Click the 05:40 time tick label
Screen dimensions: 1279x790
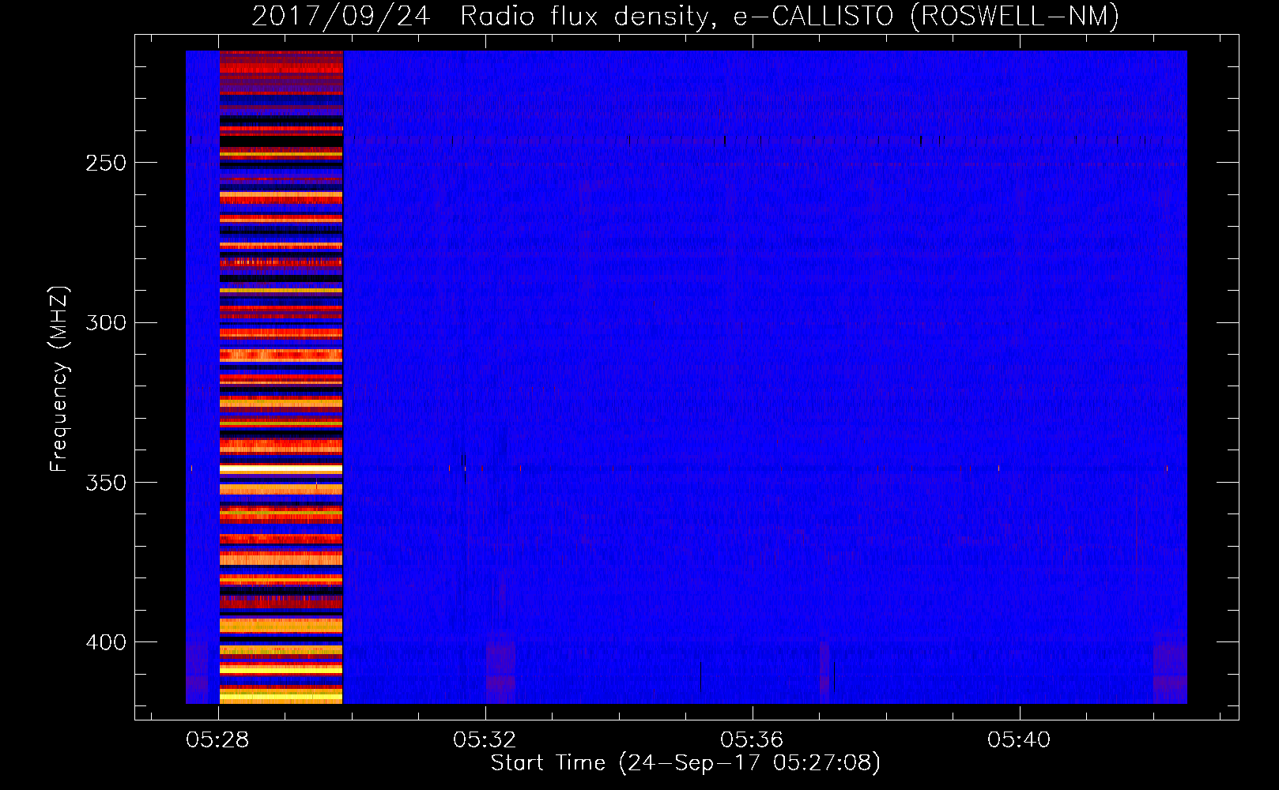[x=1019, y=739]
